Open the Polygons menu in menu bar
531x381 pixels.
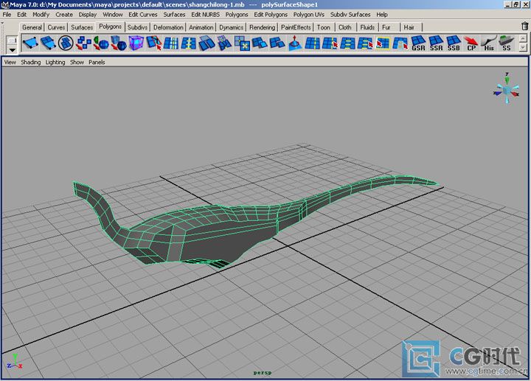pyautogui.click(x=237, y=15)
